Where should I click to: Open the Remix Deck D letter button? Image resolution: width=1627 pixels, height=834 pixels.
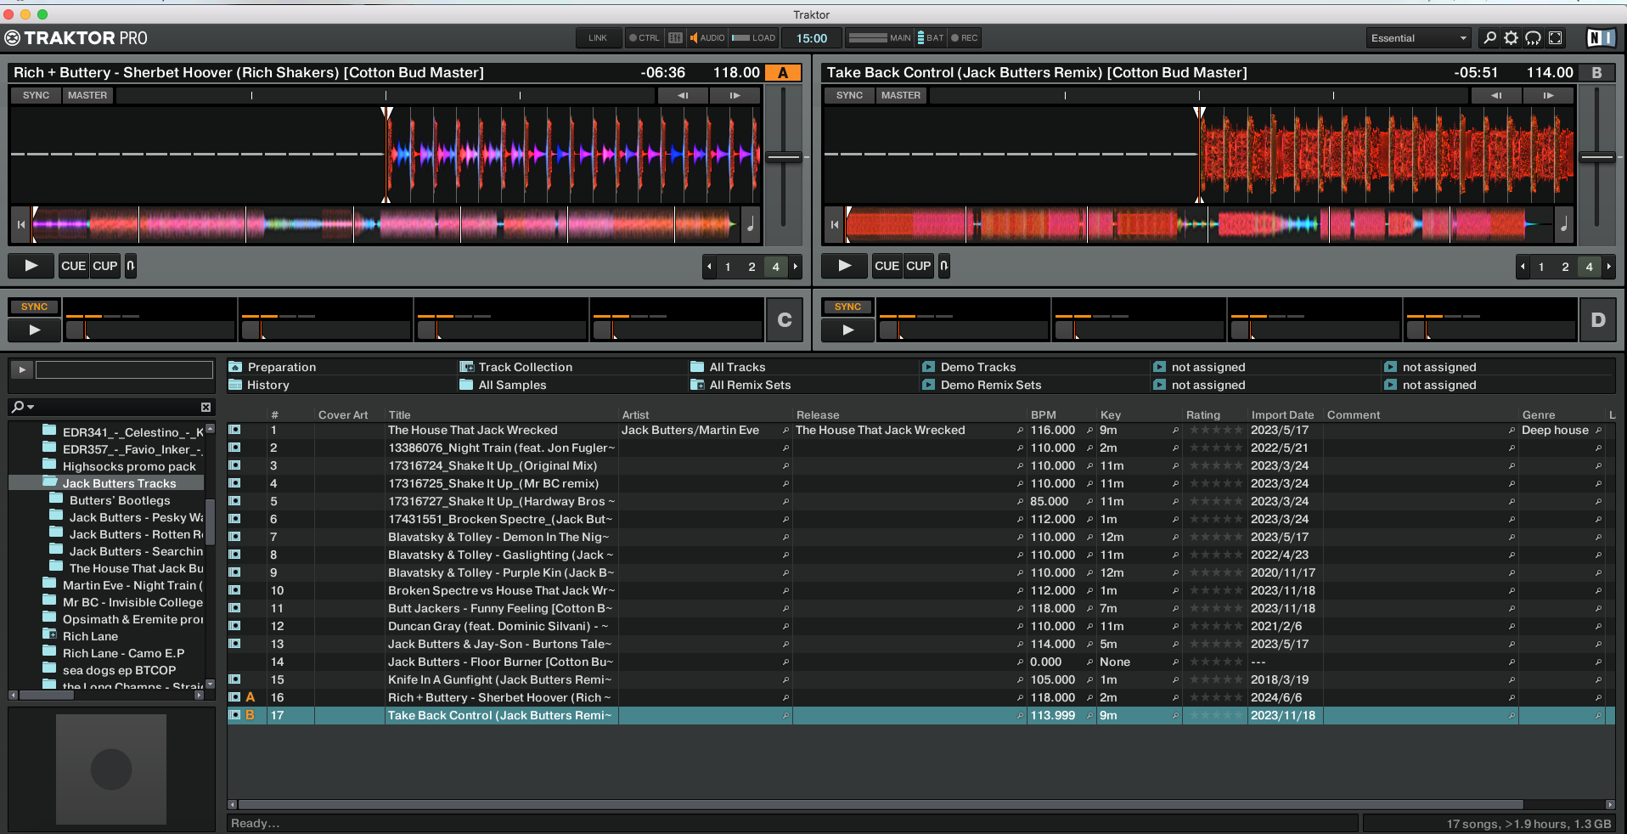pyautogui.click(x=1598, y=319)
